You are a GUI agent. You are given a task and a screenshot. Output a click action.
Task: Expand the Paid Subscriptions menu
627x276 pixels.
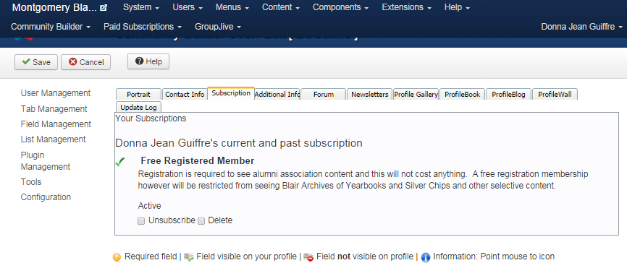[143, 27]
